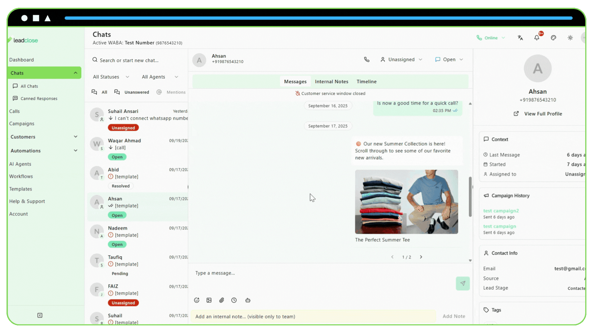Collapse the sidebar with bottom-left icon
This screenshot has height=335, width=596.
pyautogui.click(x=40, y=315)
